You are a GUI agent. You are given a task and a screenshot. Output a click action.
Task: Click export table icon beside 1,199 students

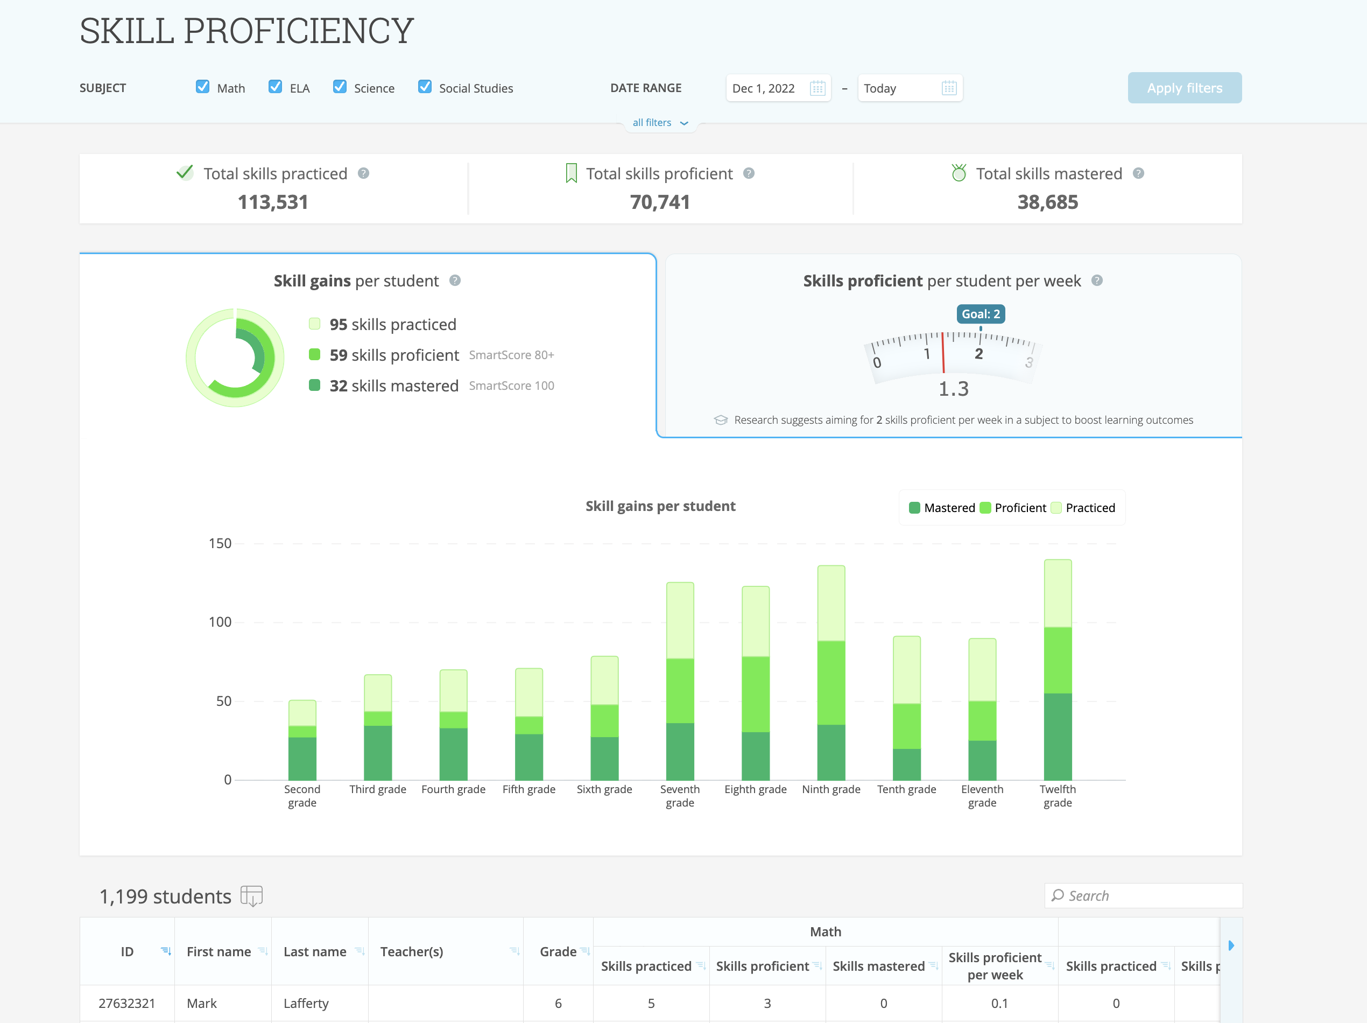251,896
